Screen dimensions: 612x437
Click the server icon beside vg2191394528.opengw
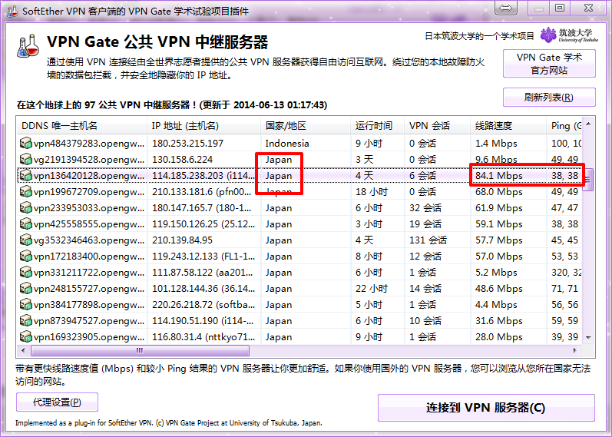pyautogui.click(x=26, y=160)
